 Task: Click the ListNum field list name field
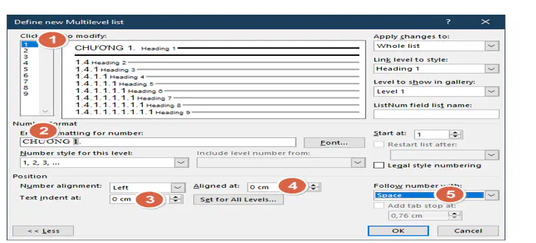click(436, 114)
